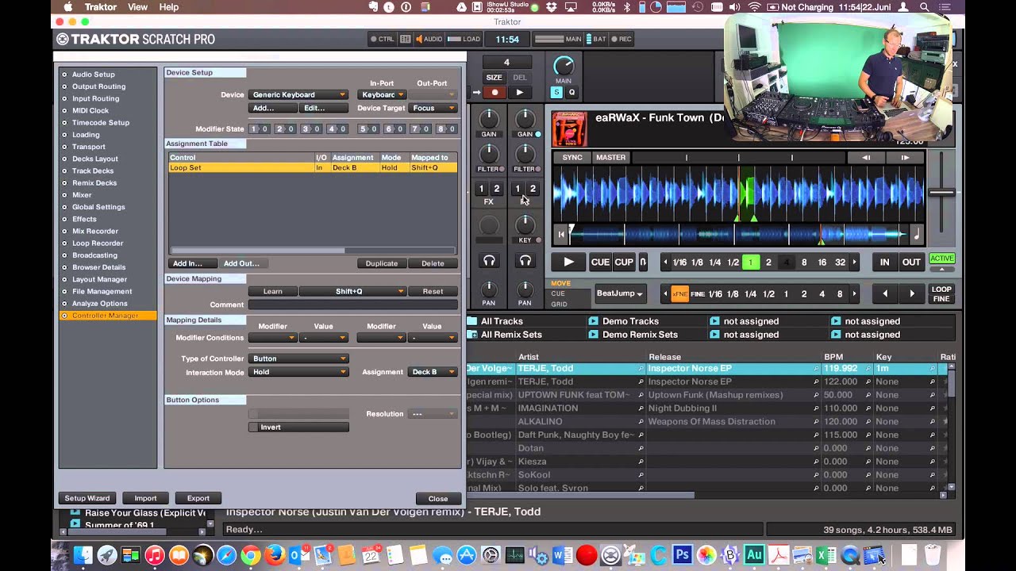This screenshot has height=571, width=1016.
Task: Open the Generic Keyboard device dropdown
Action: pyautogui.click(x=298, y=94)
